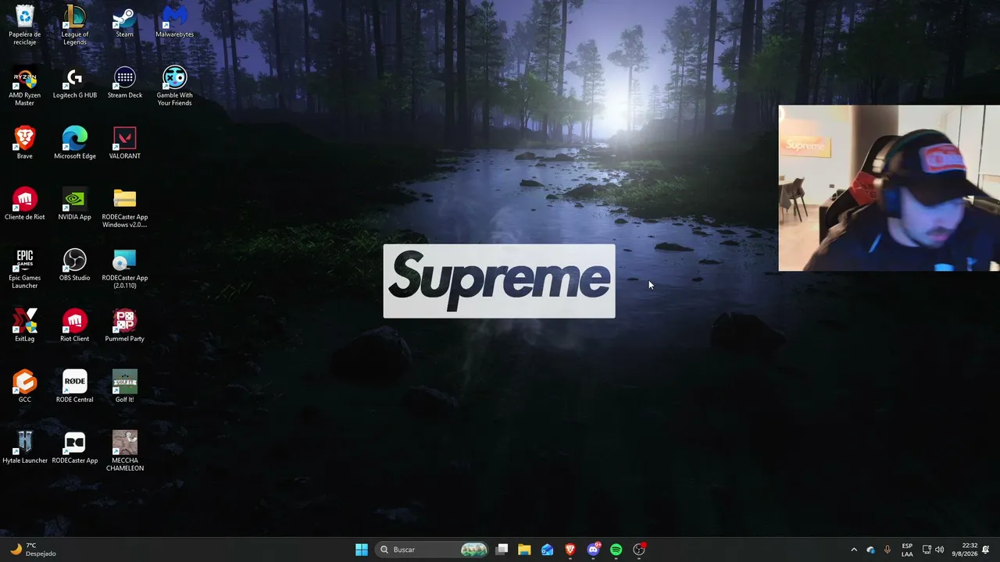Select the Stream Deck desktop icon
The image size is (1000, 562).
tap(125, 82)
